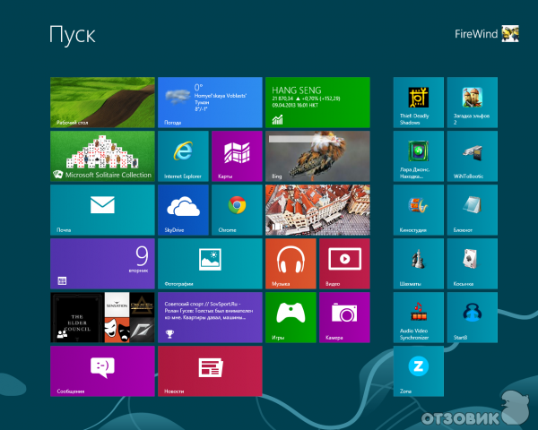
Task: Open the Camera (Камера) tile
Action: (x=344, y=317)
